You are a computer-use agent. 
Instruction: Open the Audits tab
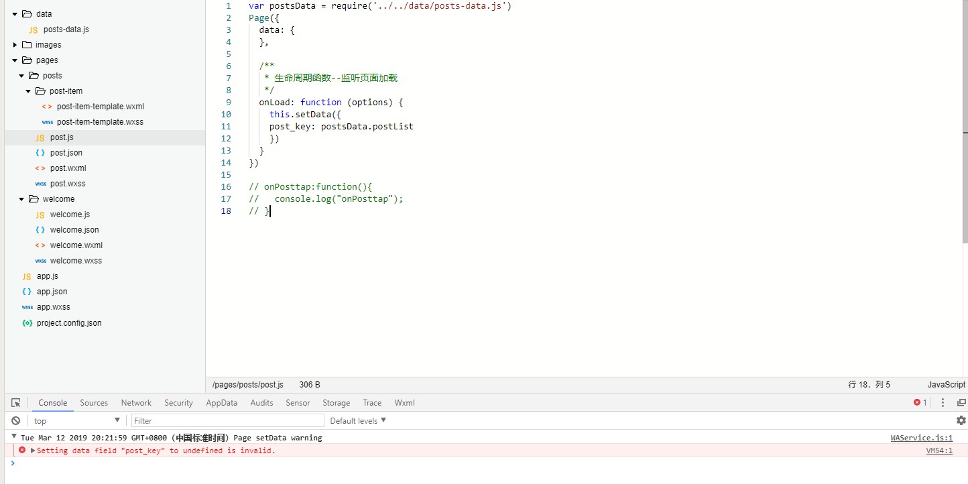(x=261, y=403)
